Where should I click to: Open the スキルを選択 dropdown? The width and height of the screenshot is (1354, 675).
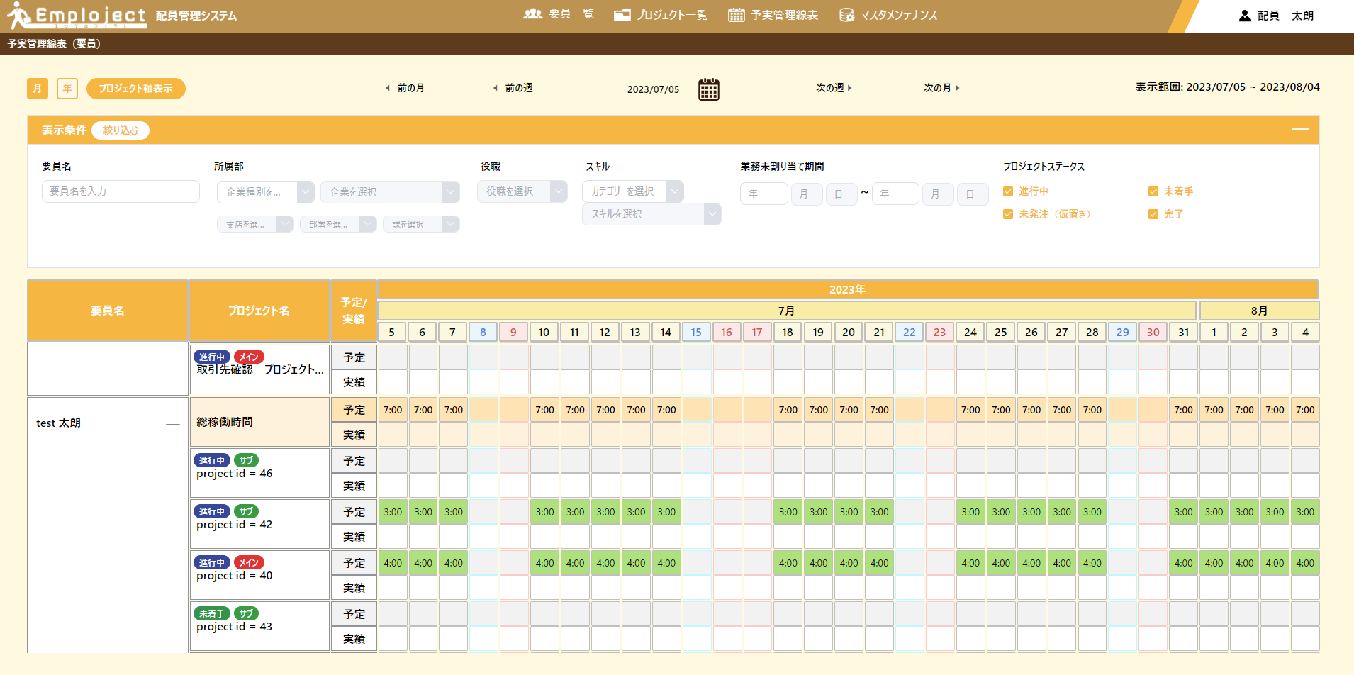pos(651,214)
